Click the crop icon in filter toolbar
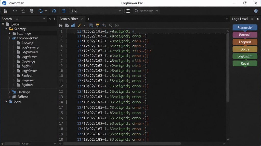The height and width of the screenshot is (146, 261). coord(104,25)
